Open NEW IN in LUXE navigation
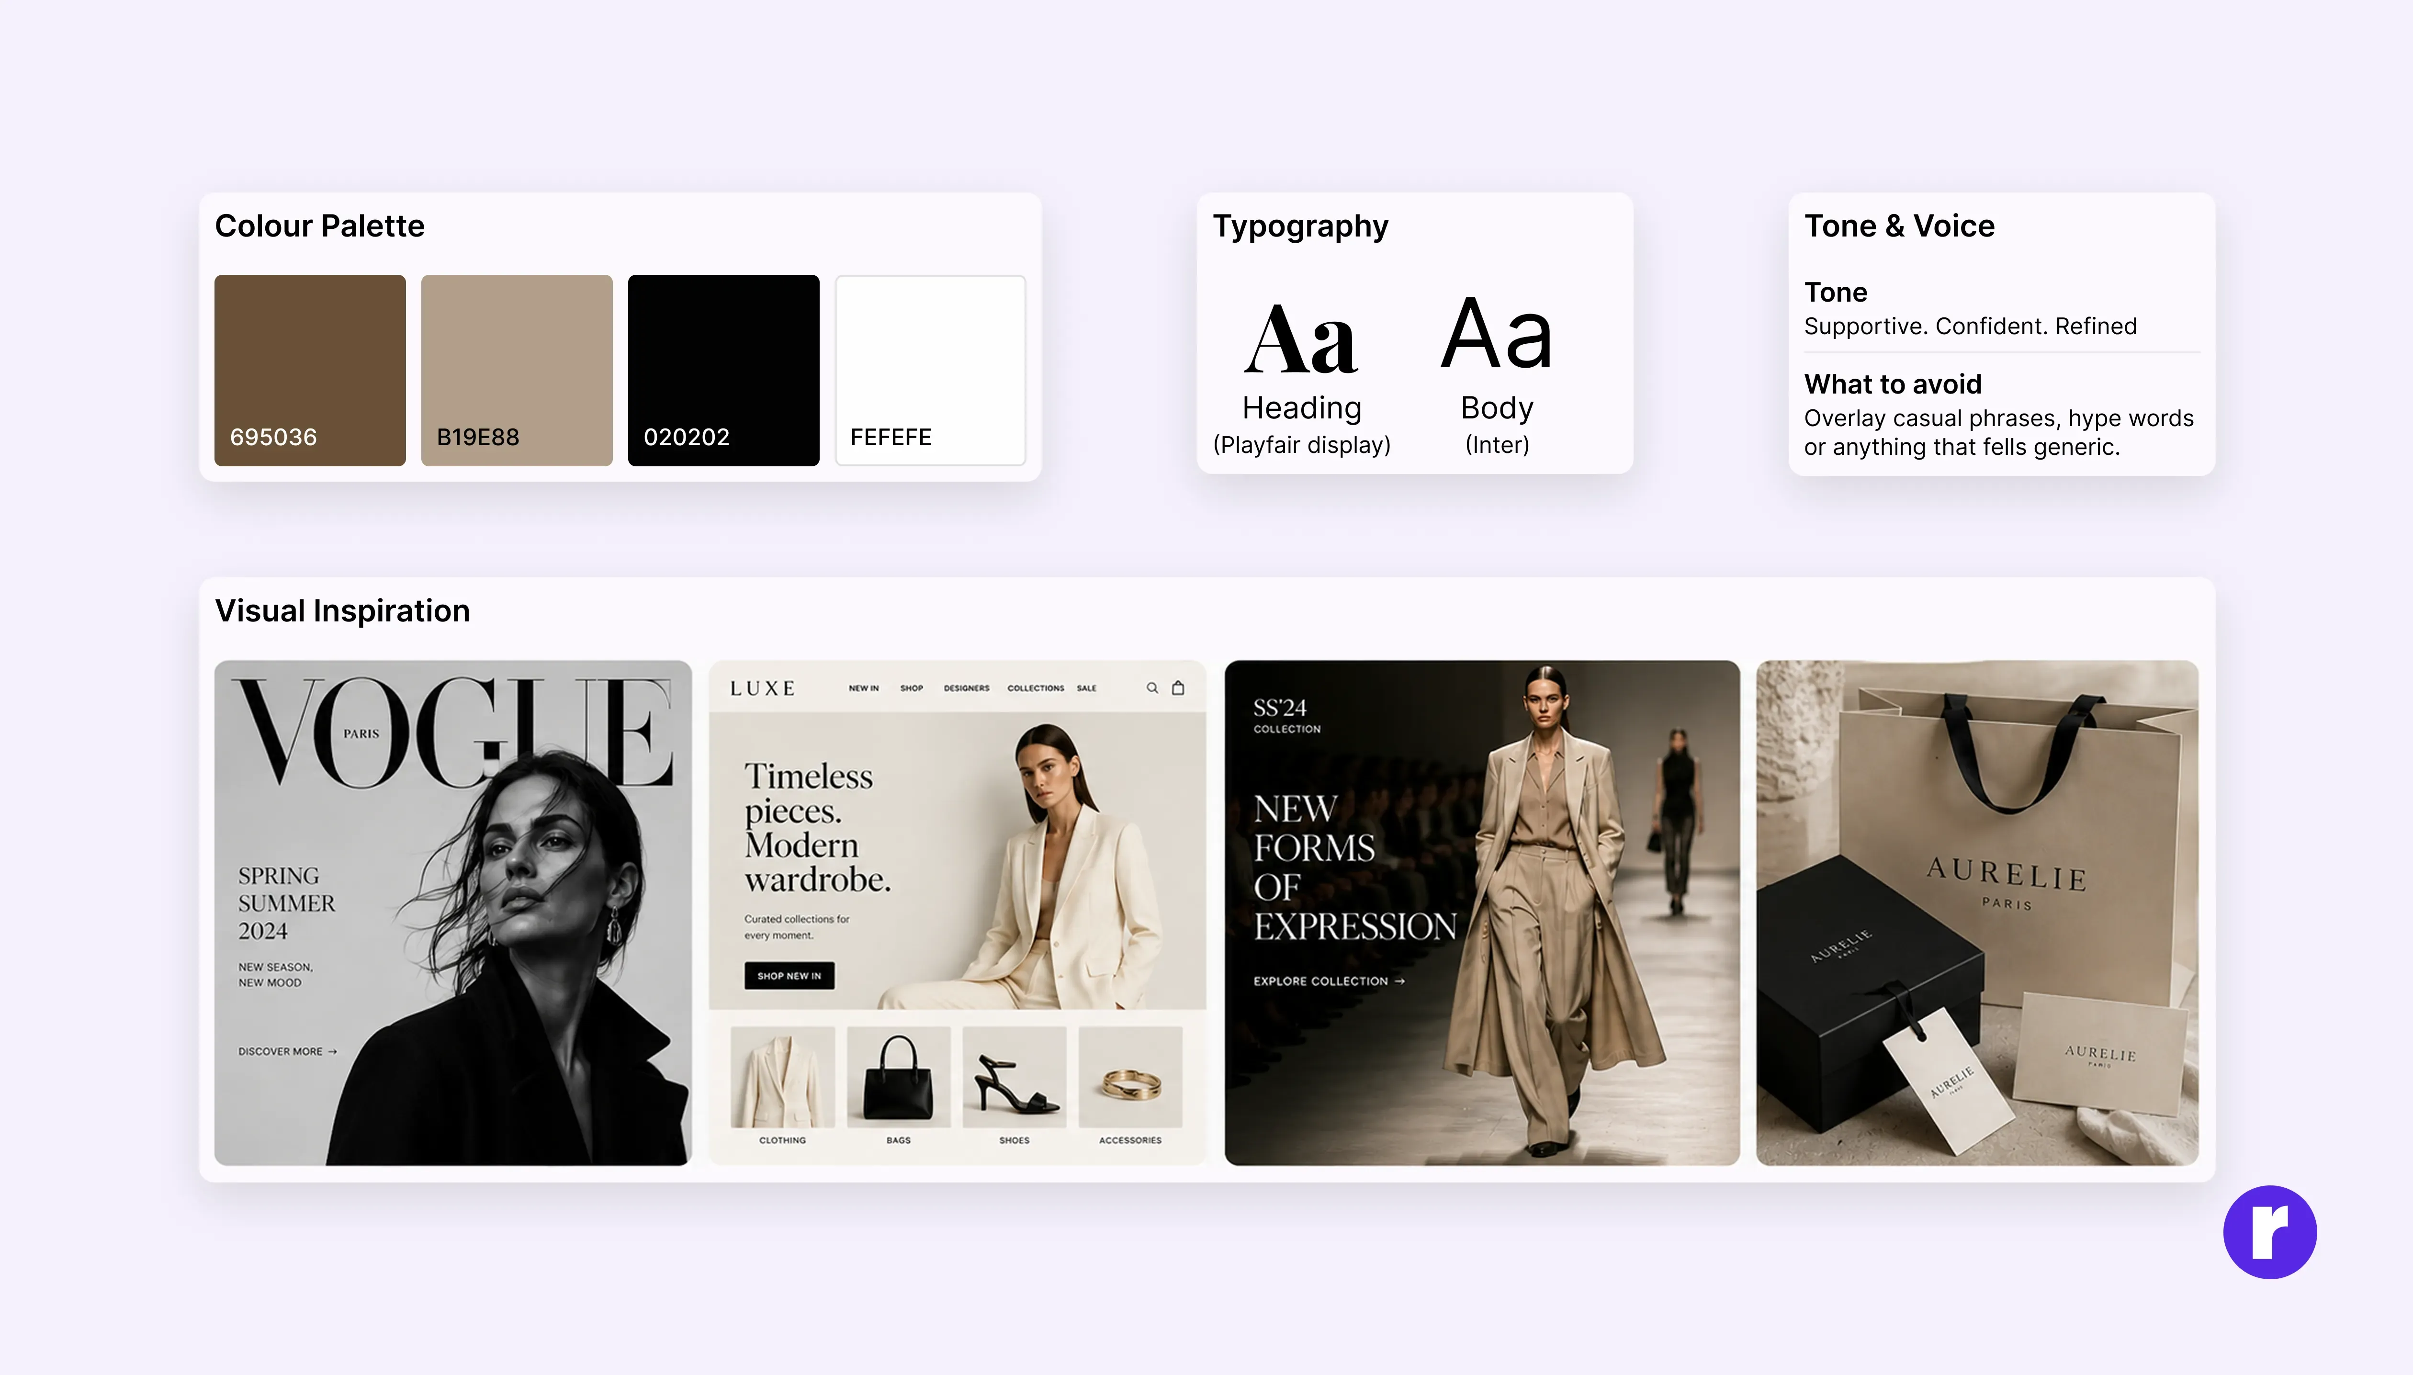Image resolution: width=2413 pixels, height=1375 pixels. click(x=863, y=688)
